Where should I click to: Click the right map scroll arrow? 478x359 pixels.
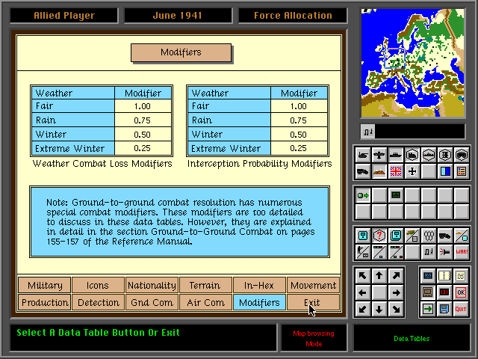pos(396,292)
